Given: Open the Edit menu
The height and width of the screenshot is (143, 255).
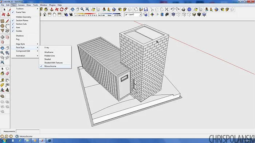Looking at the screenshot, I should pos(8,5).
